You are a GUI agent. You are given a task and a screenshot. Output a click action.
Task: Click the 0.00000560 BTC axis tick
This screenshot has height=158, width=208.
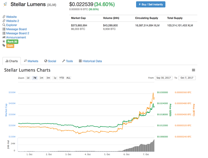(x=183, y=92)
